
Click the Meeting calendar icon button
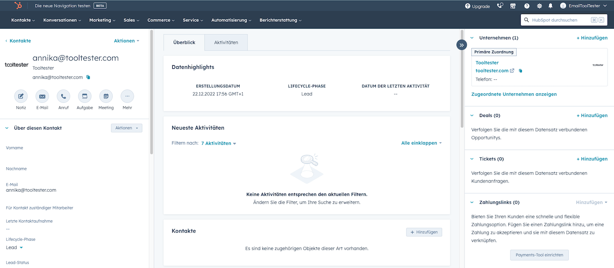[106, 96]
